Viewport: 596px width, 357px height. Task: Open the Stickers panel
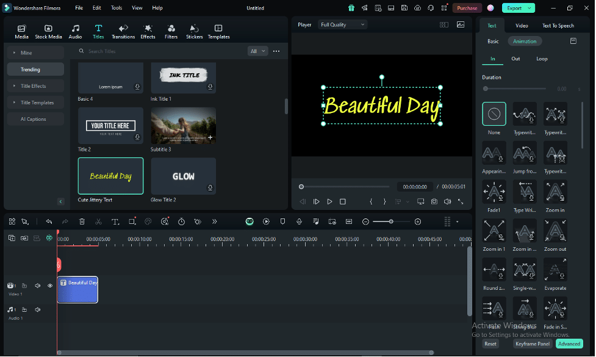pyautogui.click(x=194, y=31)
